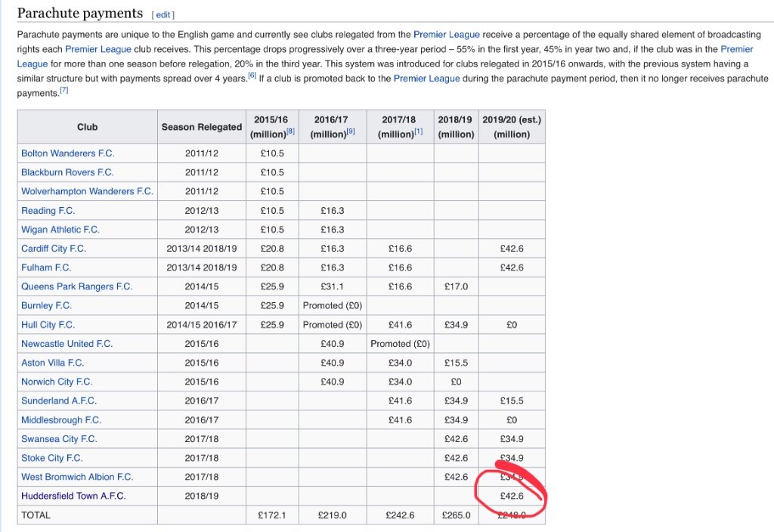Open the Norwich City F.C. link
The image size is (774, 532).
(57, 382)
